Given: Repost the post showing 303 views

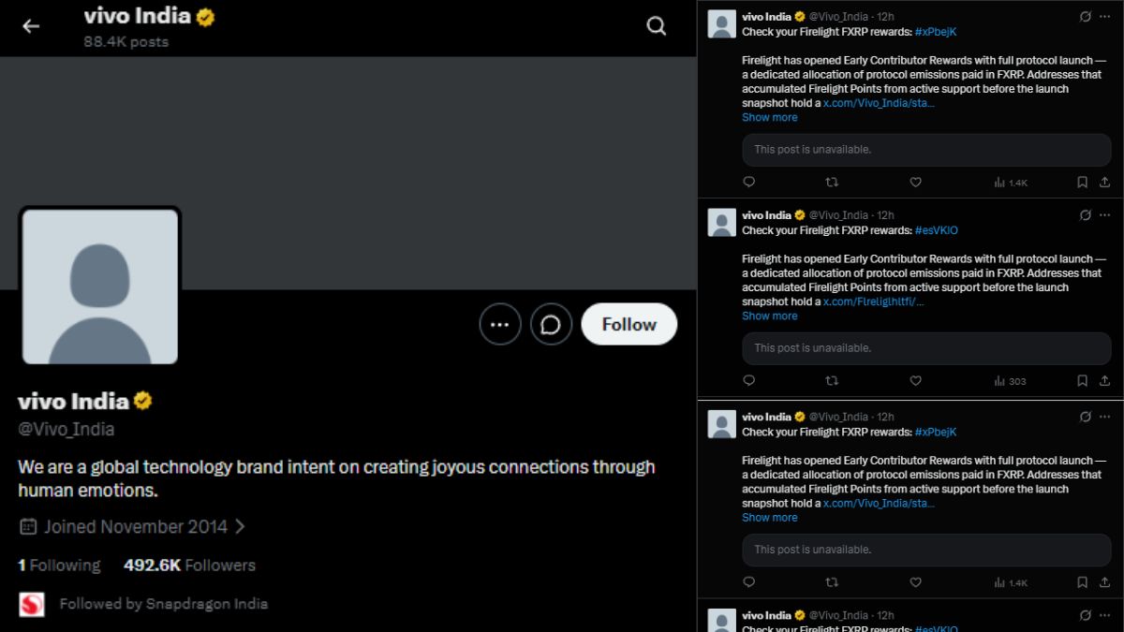Looking at the screenshot, I should [x=831, y=381].
